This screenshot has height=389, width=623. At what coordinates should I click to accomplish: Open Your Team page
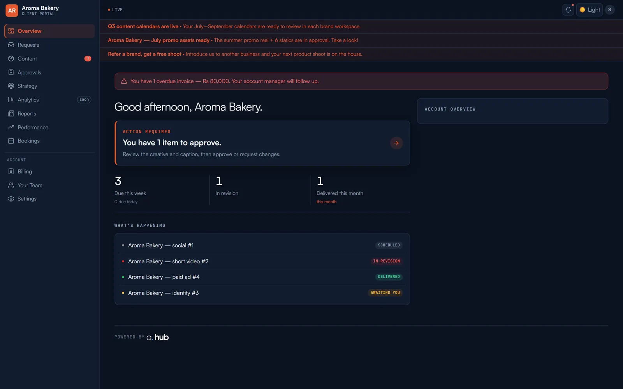[x=49, y=185]
